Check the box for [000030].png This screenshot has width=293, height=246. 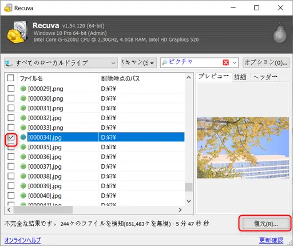(11, 98)
